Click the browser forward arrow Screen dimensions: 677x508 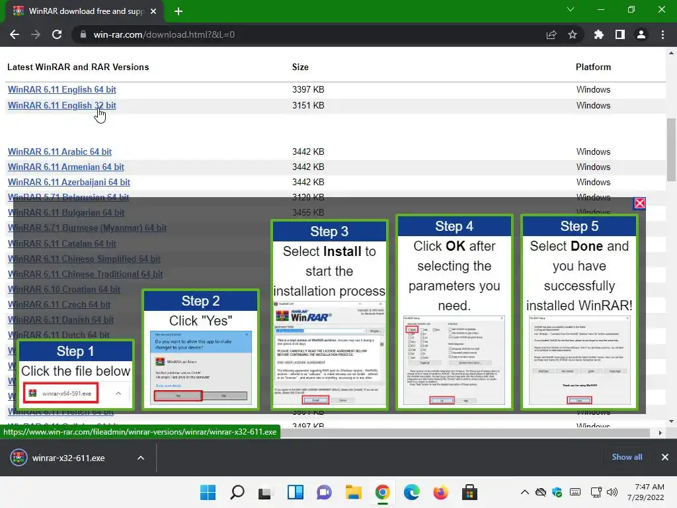(x=36, y=34)
